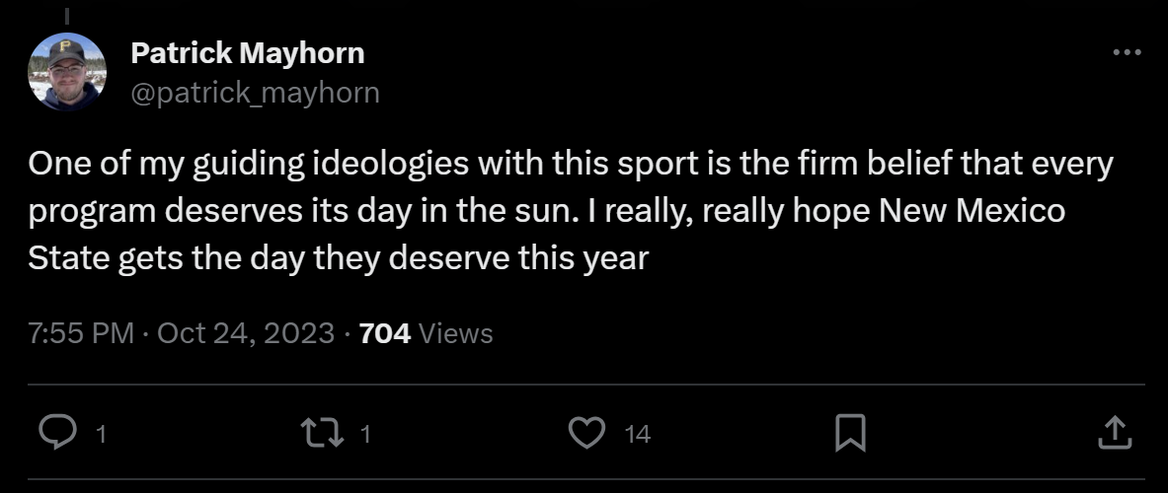Open the @patrick_mayhorn handle link
This screenshot has height=493, width=1168.
click(255, 93)
